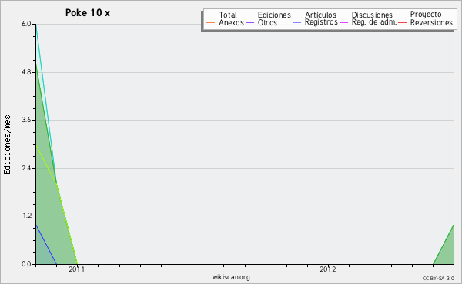
Task: Click the 6.0 y-axis value
Action: (26, 24)
